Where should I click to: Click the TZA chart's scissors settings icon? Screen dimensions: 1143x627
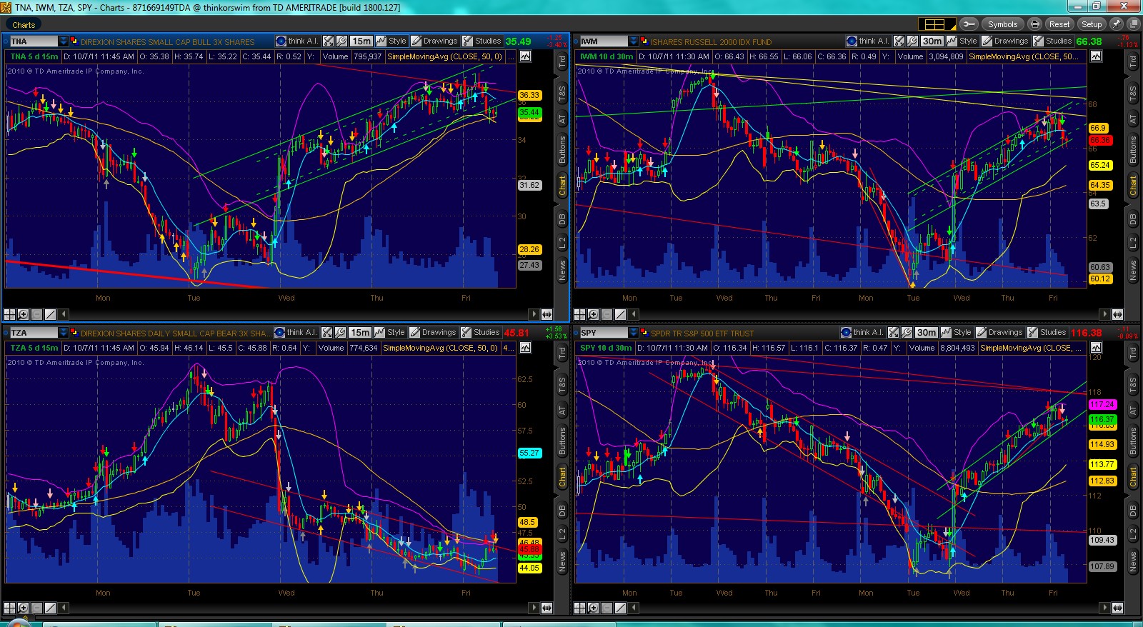pyautogui.click(x=327, y=333)
